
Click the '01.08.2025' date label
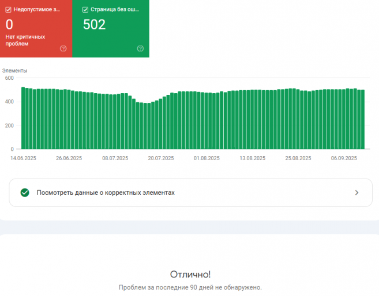click(207, 158)
